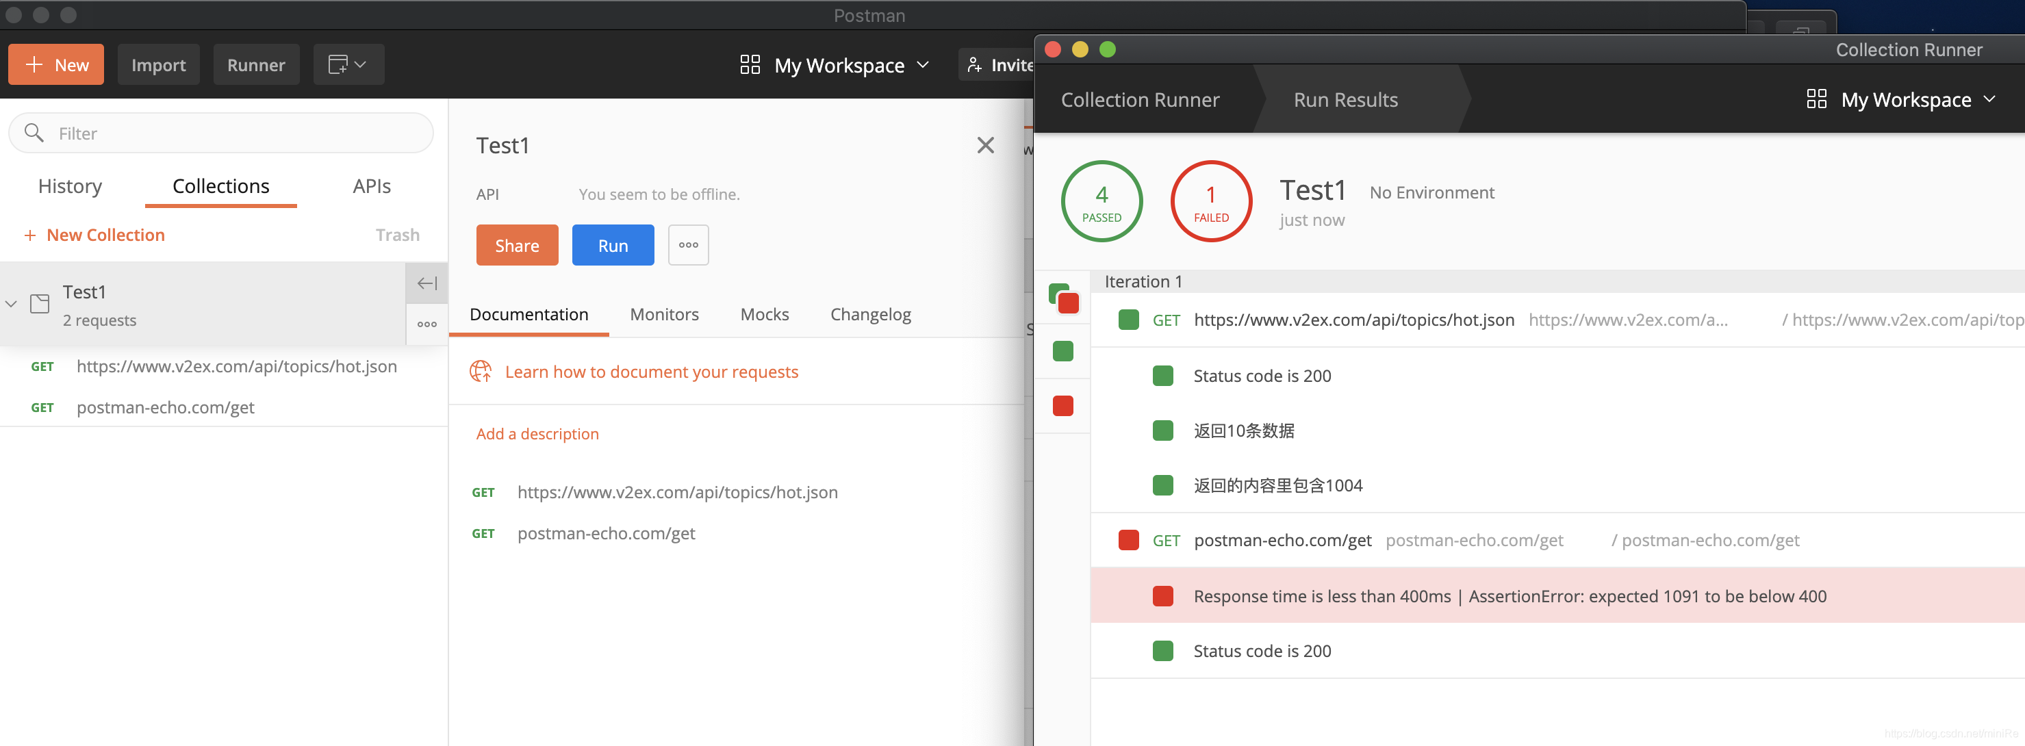Viewport: 2025px width, 746px height.
Task: Open the Runner from the toolbar
Action: coord(255,64)
